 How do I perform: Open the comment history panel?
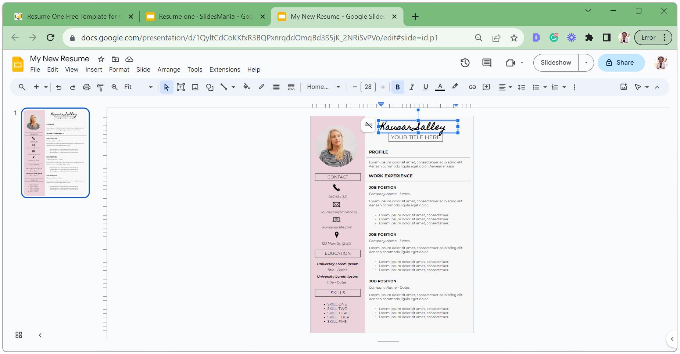pos(487,63)
